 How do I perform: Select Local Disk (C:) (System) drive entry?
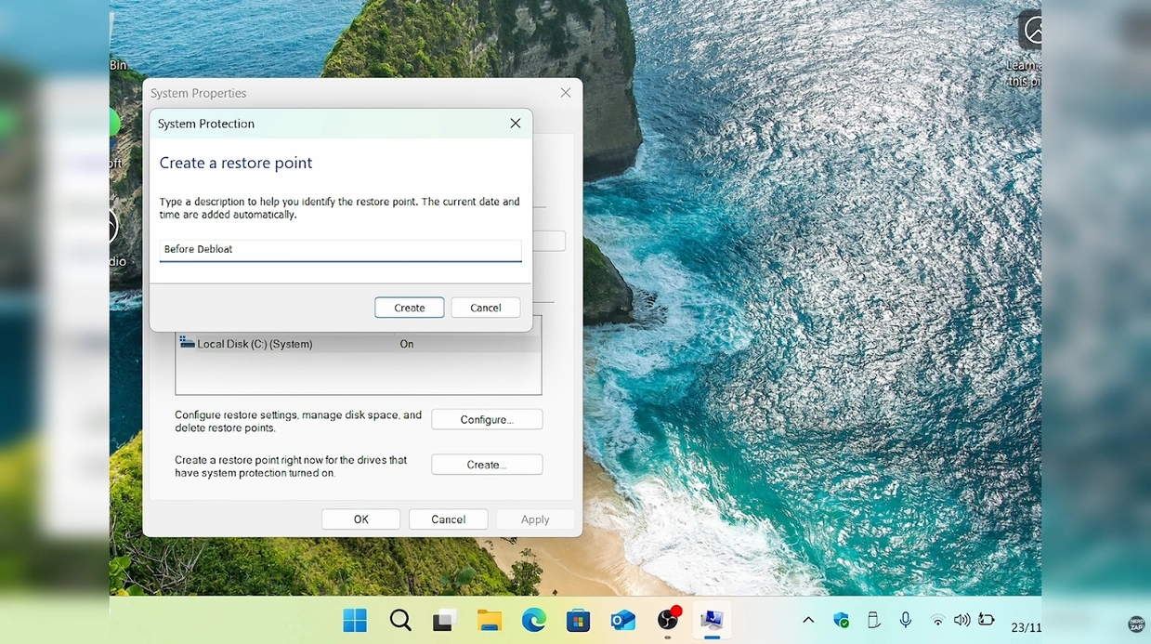point(254,344)
